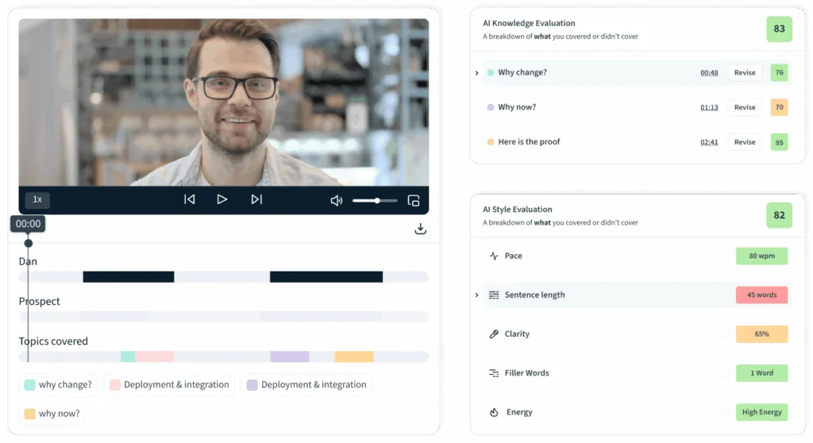Image resolution: width=813 pixels, height=443 pixels.
Task: Select the timeline playhead marker
Action: click(x=28, y=243)
